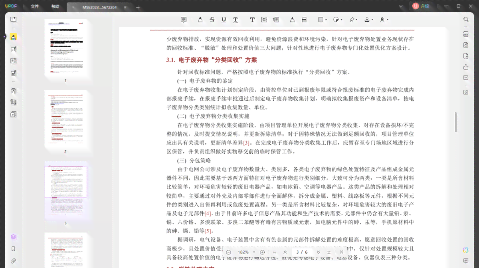Select the text box tool

(264, 20)
